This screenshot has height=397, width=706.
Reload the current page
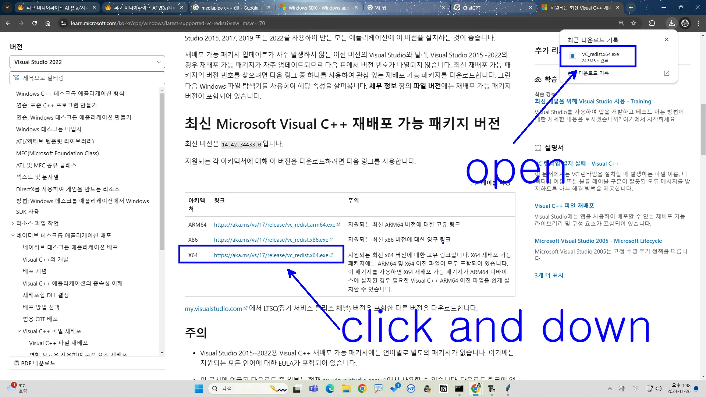(x=35, y=23)
